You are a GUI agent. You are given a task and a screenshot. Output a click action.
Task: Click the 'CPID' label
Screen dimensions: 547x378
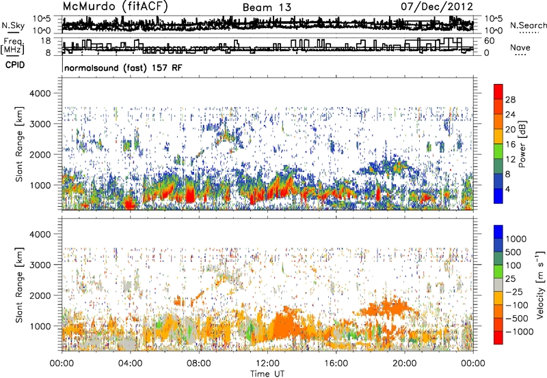[15, 65]
